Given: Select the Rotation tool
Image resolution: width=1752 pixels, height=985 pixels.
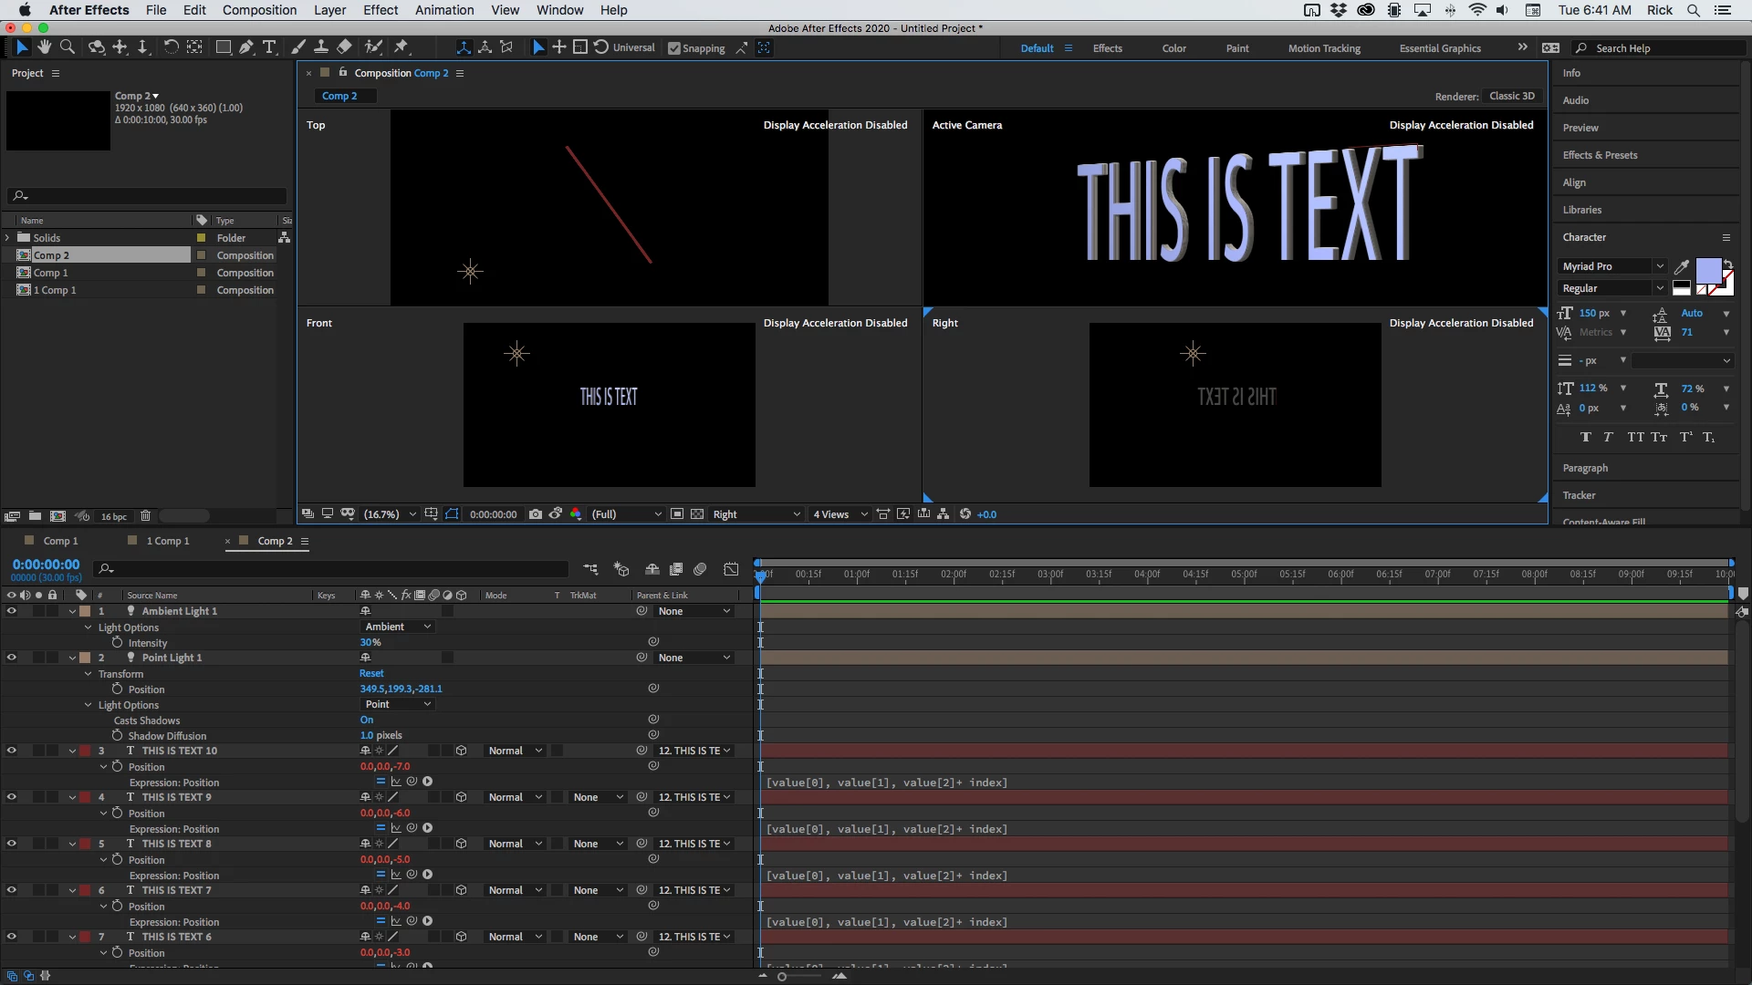Looking at the screenshot, I should point(171,47).
